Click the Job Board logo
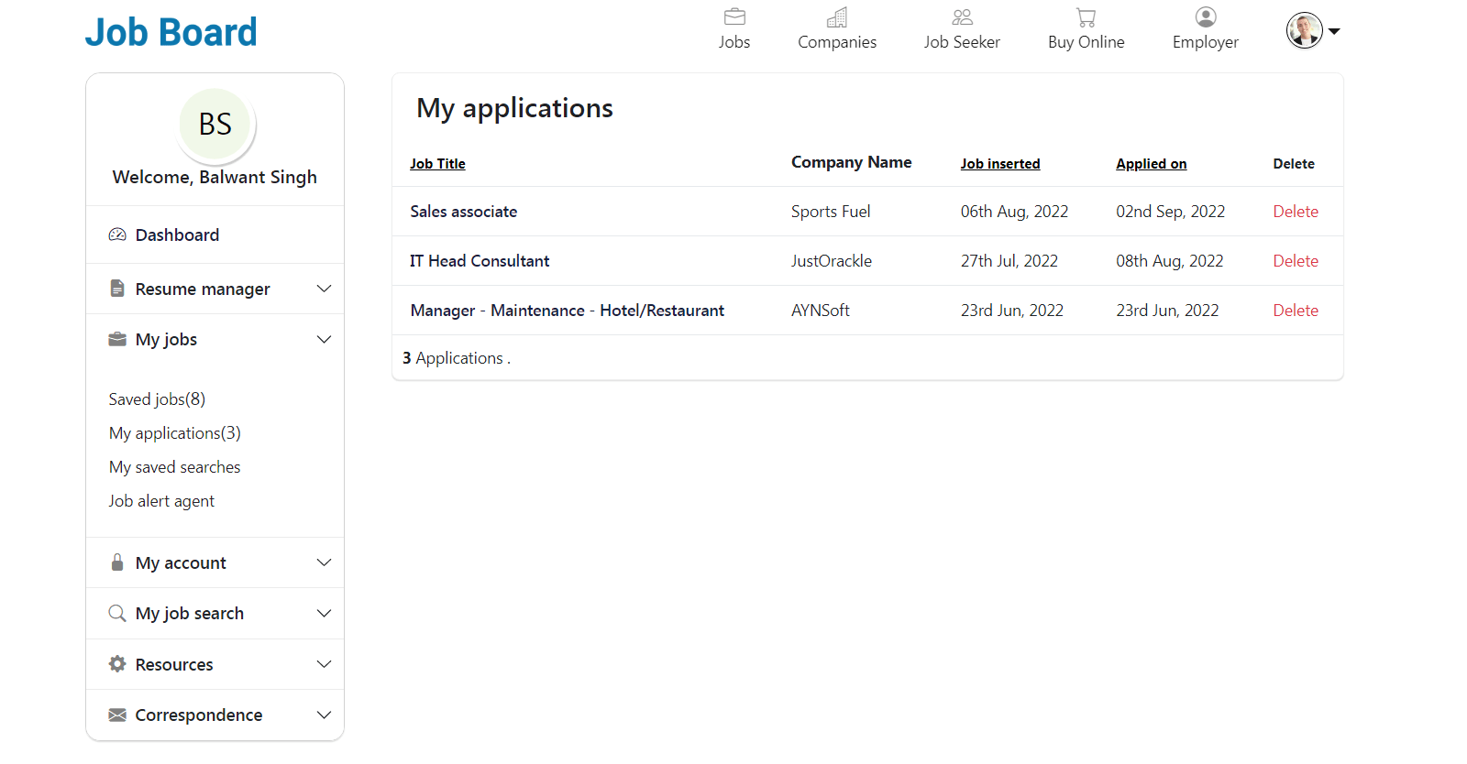1467x764 pixels. pyautogui.click(x=171, y=32)
